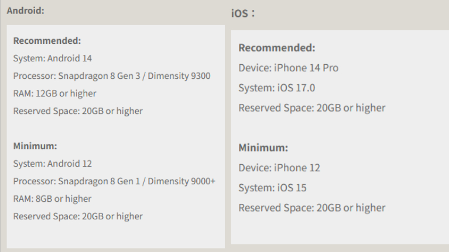Screen dimensions: 449x252
Task: Select the iOS "Recommended:" heading
Action: 277,48
